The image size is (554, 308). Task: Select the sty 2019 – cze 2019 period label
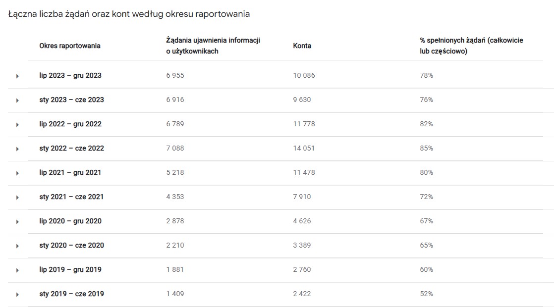[x=72, y=294]
